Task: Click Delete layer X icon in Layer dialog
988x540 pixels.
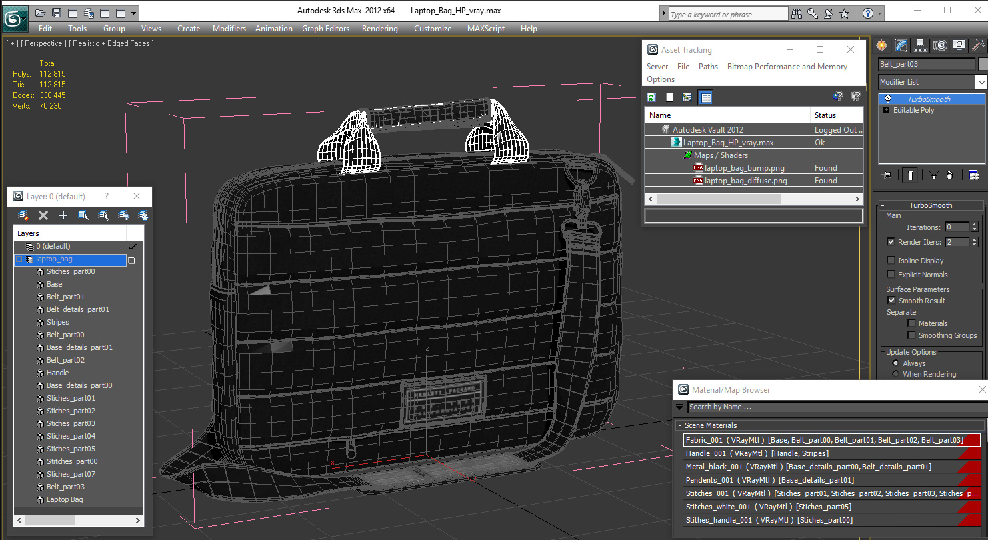Action: click(43, 215)
